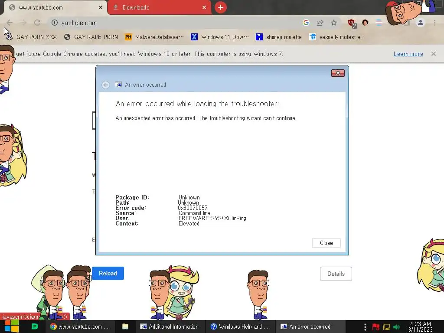This screenshot has width=444, height=333.
Task: Open network tray icon
Action: (386, 327)
